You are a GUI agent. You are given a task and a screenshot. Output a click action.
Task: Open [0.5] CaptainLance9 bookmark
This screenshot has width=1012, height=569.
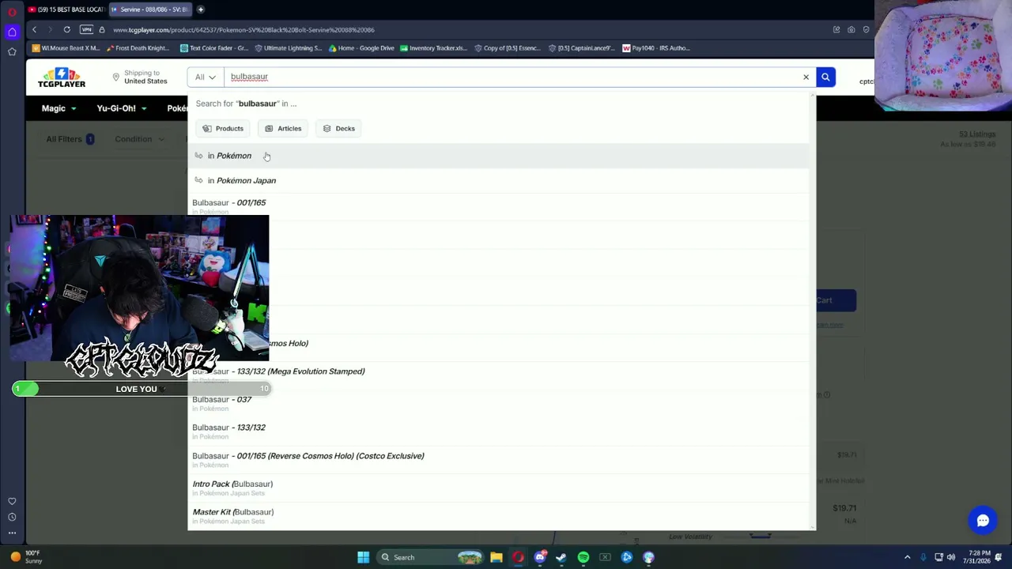(x=581, y=48)
